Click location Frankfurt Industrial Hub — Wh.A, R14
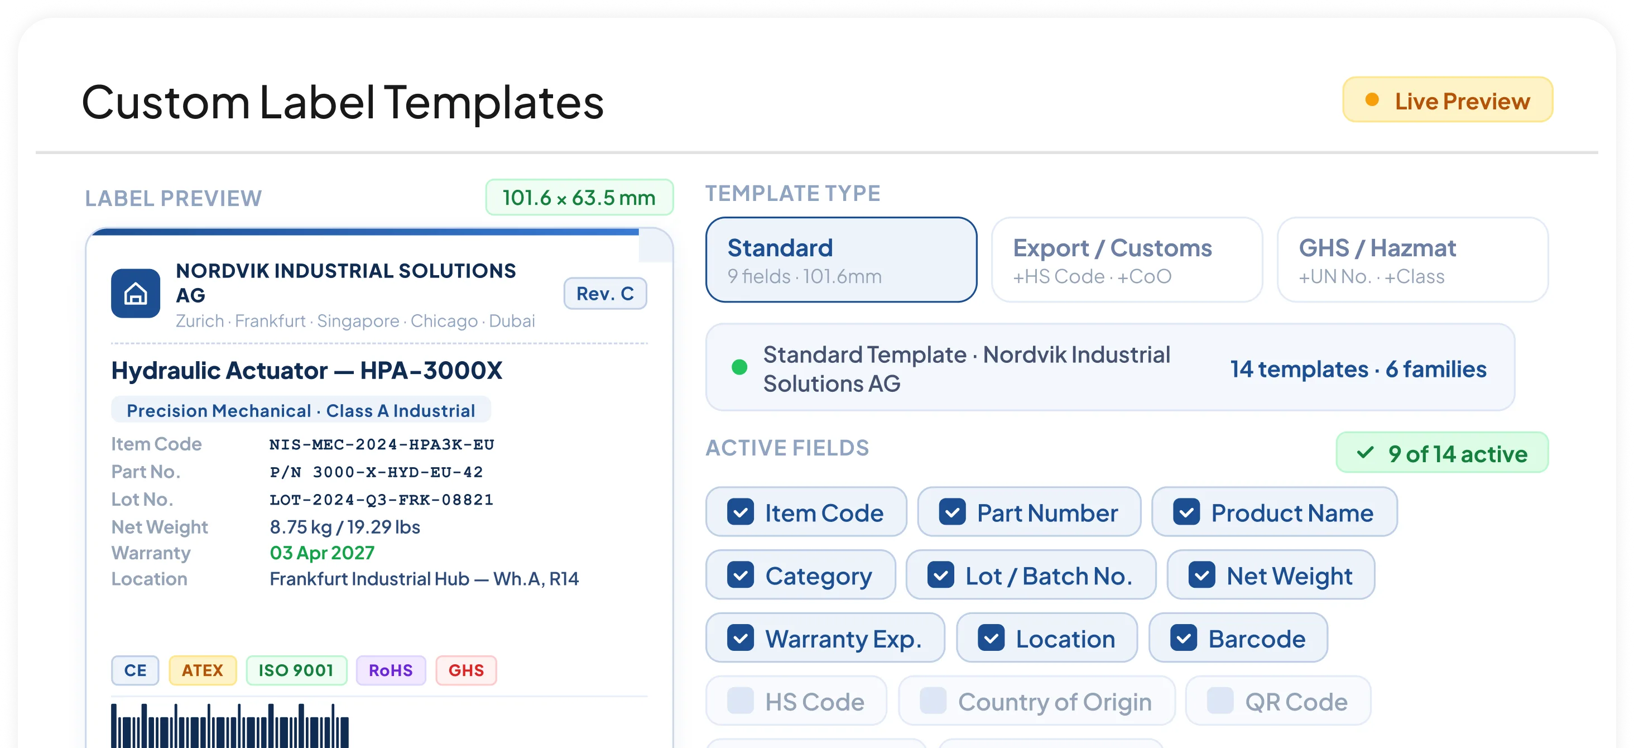 click(424, 579)
